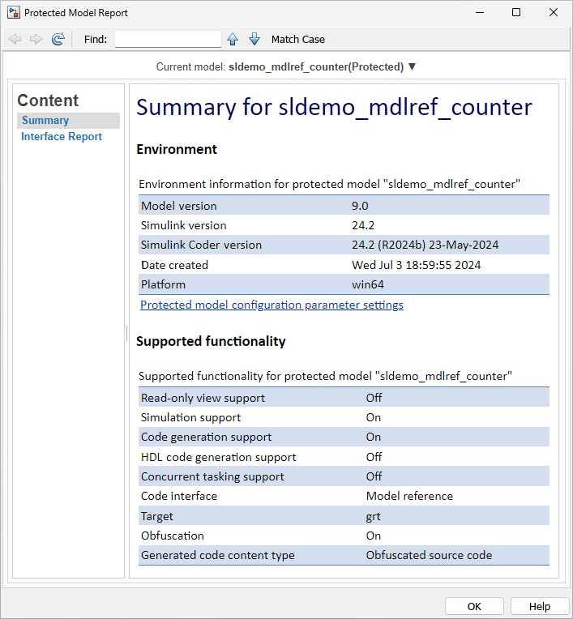This screenshot has height=619, width=573.
Task: Click the 'Simulation support' row label
Action: [190, 418]
